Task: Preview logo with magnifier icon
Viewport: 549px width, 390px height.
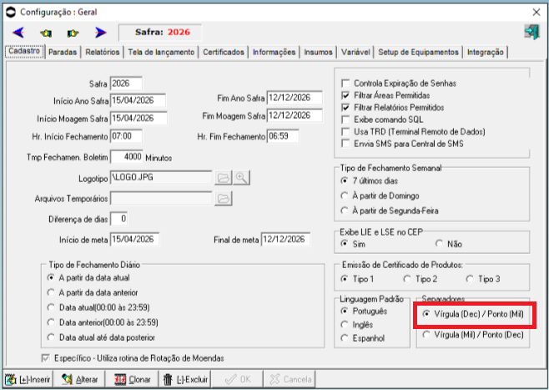Action: point(241,178)
